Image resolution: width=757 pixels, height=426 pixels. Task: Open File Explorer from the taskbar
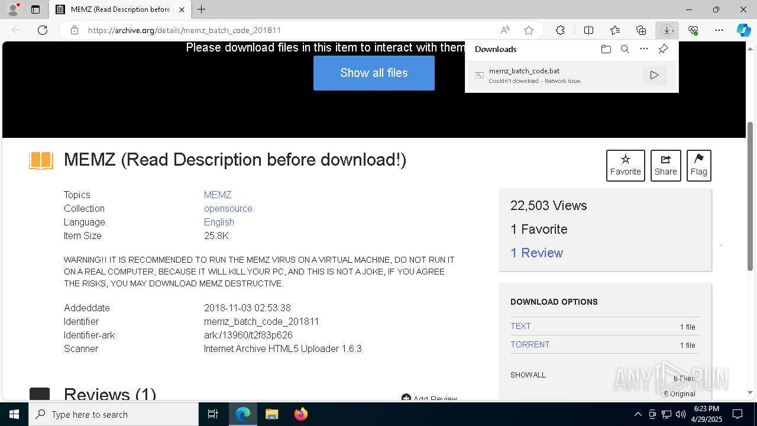271,414
